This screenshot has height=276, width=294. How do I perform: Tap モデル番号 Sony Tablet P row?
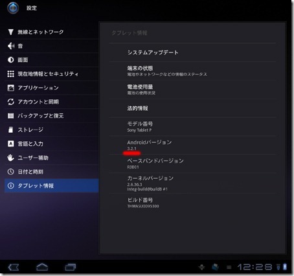pyautogui.click(x=192, y=126)
